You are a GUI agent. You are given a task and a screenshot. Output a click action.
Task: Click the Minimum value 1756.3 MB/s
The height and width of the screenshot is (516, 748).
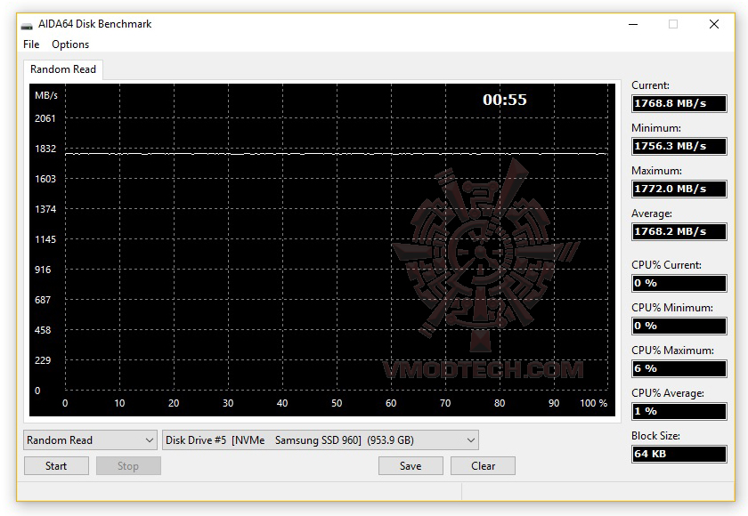pyautogui.click(x=679, y=146)
